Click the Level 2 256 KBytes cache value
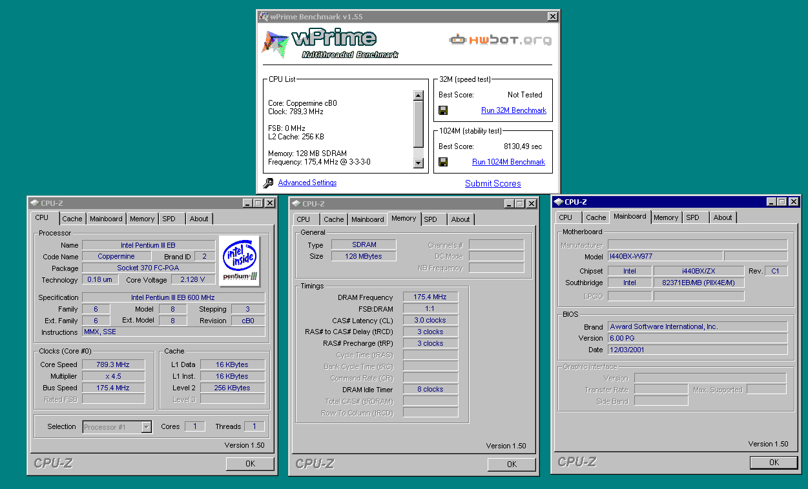The image size is (808, 489). [233, 388]
